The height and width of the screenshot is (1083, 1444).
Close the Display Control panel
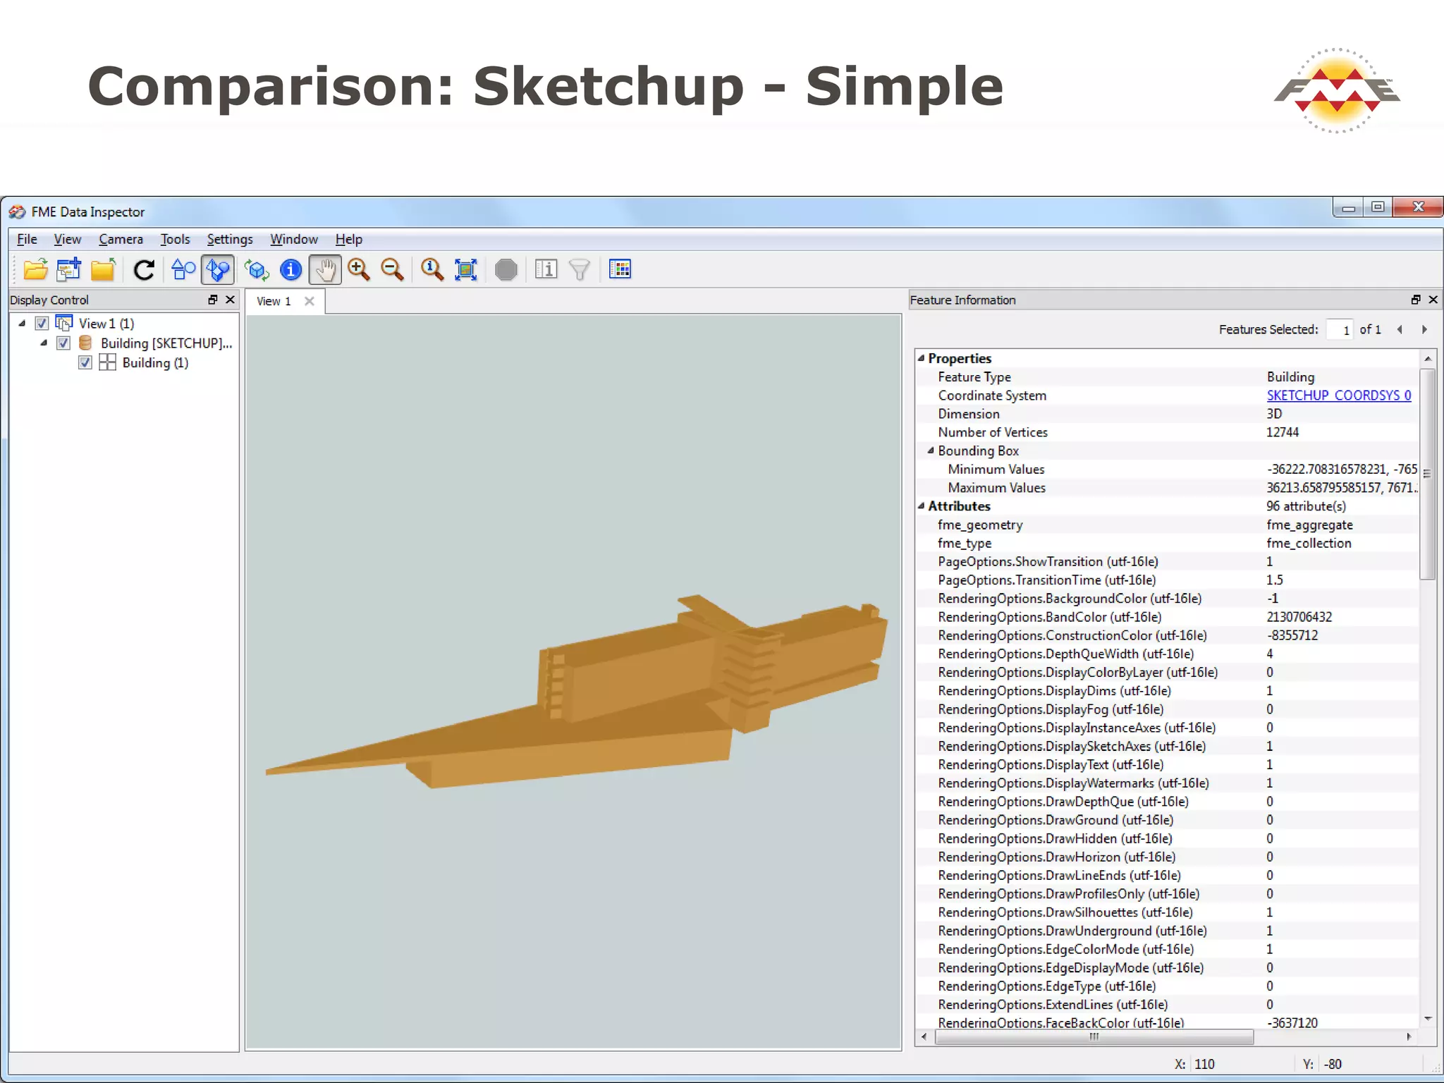[x=230, y=300]
